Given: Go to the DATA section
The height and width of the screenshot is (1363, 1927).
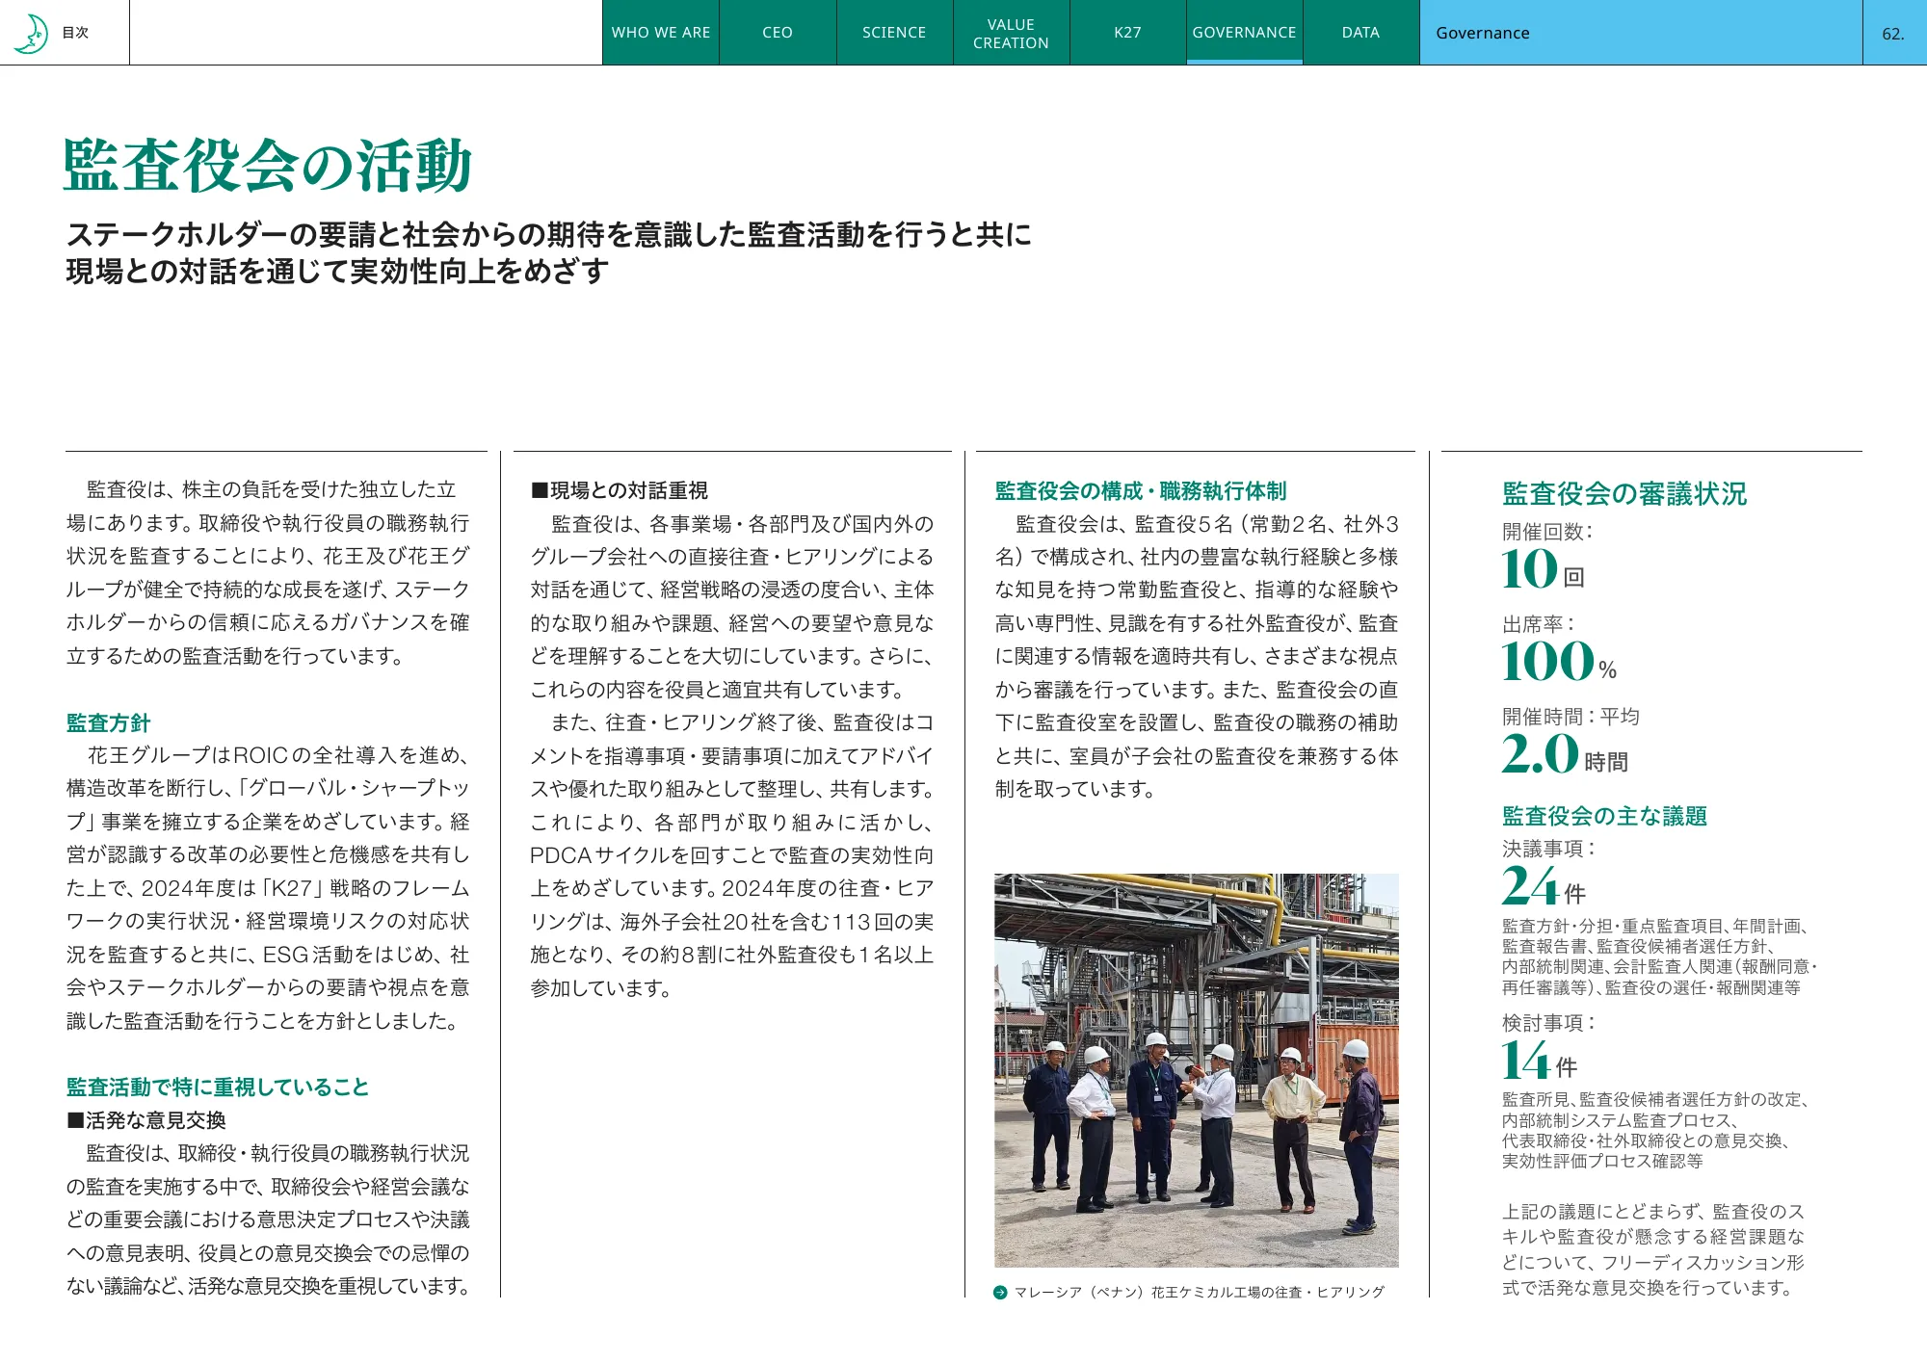Looking at the screenshot, I should pos(1359,32).
